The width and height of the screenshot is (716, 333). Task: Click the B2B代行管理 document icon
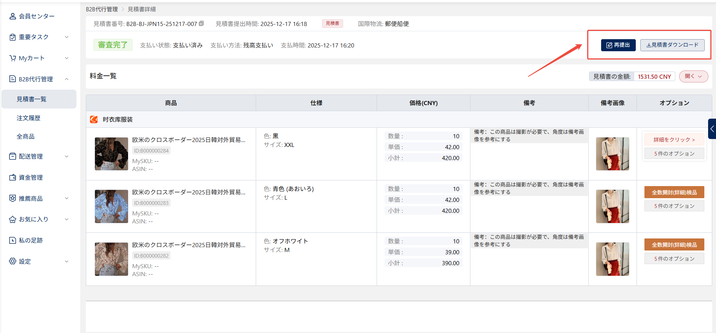(x=12, y=79)
